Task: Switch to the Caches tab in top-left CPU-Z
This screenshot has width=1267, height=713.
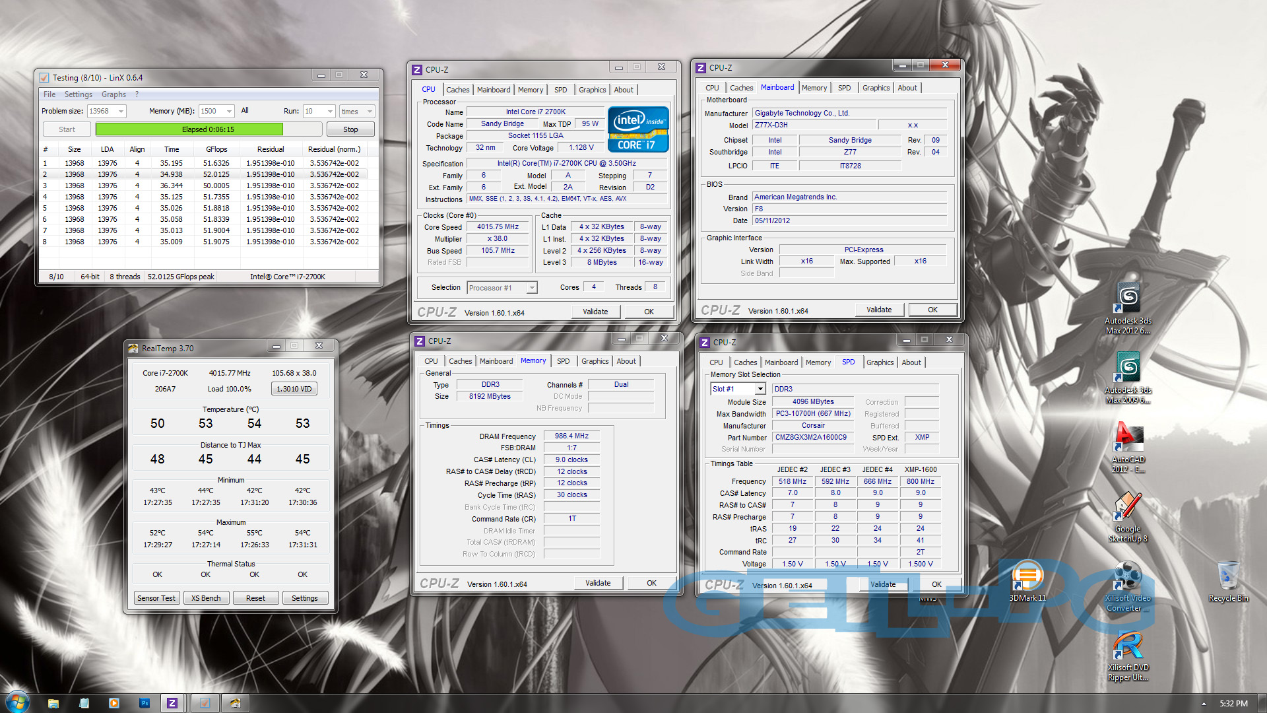Action: (457, 90)
